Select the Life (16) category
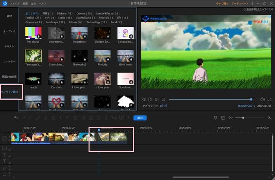The width and height of the screenshot is (275, 180). tap(122, 18)
